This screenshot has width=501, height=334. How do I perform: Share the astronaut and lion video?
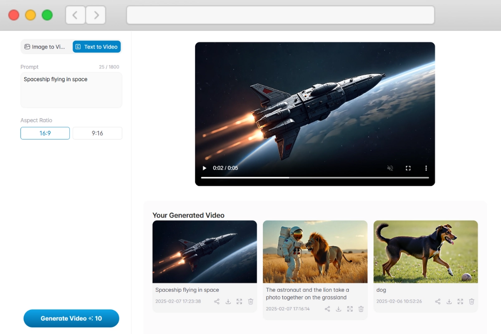tap(327, 309)
